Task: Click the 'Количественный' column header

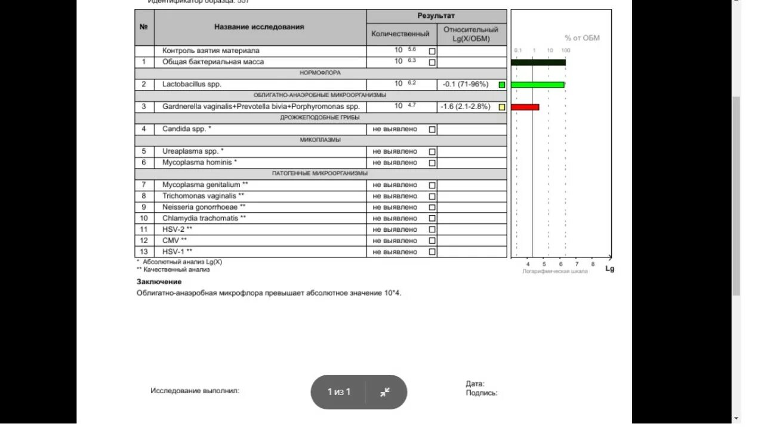Action: click(x=401, y=34)
